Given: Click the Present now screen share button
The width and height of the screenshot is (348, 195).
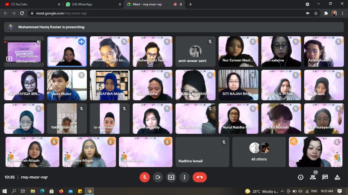Looking at the screenshot, I should click(x=171, y=177).
